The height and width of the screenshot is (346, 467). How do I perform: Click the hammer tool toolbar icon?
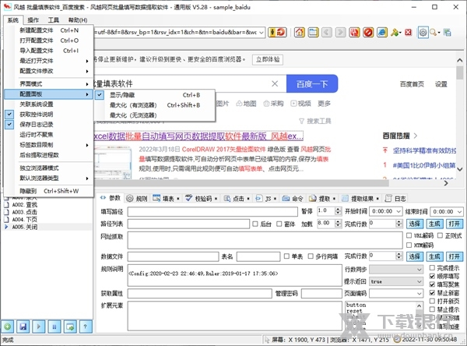click(x=395, y=32)
